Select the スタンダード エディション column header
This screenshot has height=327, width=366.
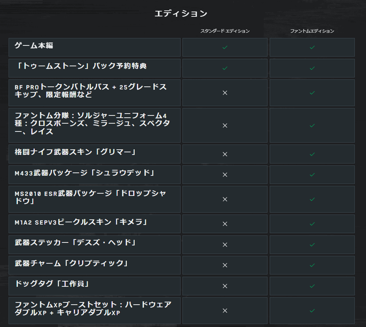tap(225, 31)
